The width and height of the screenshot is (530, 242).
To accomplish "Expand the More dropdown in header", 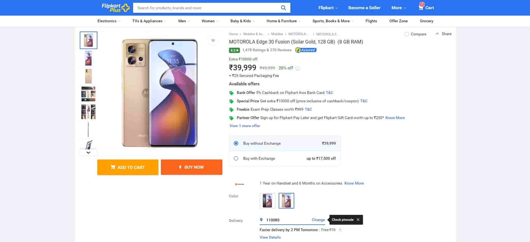I will coord(398,8).
